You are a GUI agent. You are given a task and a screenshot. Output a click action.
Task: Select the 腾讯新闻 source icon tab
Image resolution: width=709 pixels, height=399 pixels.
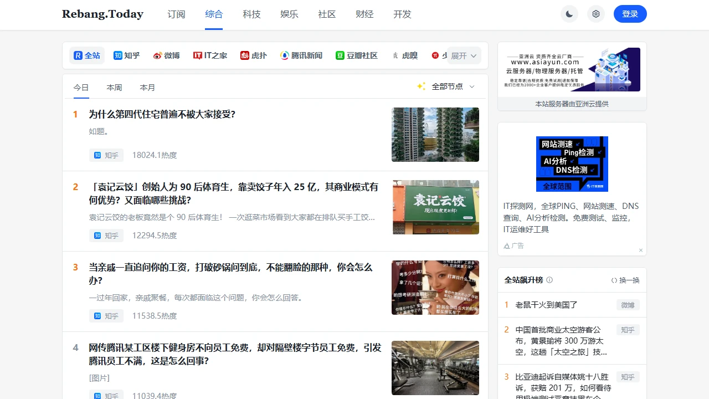[x=301, y=55]
